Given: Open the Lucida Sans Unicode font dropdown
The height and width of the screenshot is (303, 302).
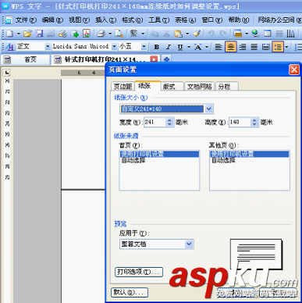Looking at the screenshot, I should tap(114, 47).
